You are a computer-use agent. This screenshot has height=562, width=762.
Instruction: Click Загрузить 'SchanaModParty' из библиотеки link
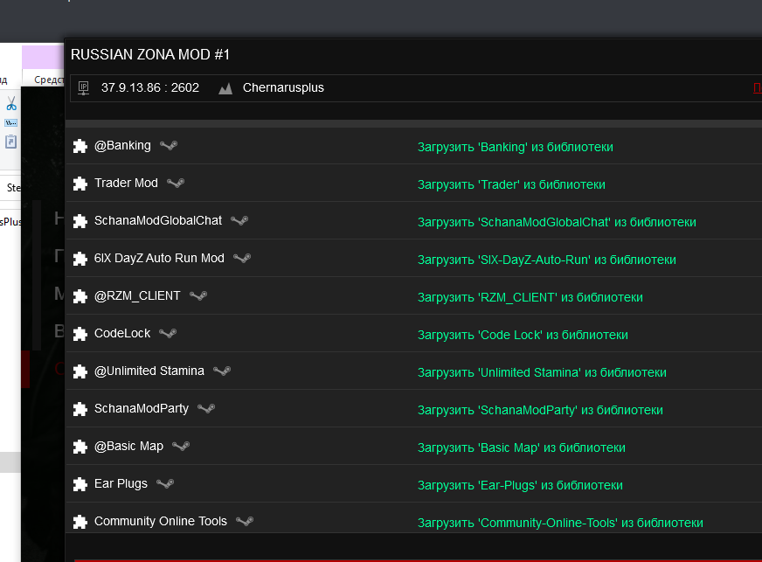tap(540, 410)
